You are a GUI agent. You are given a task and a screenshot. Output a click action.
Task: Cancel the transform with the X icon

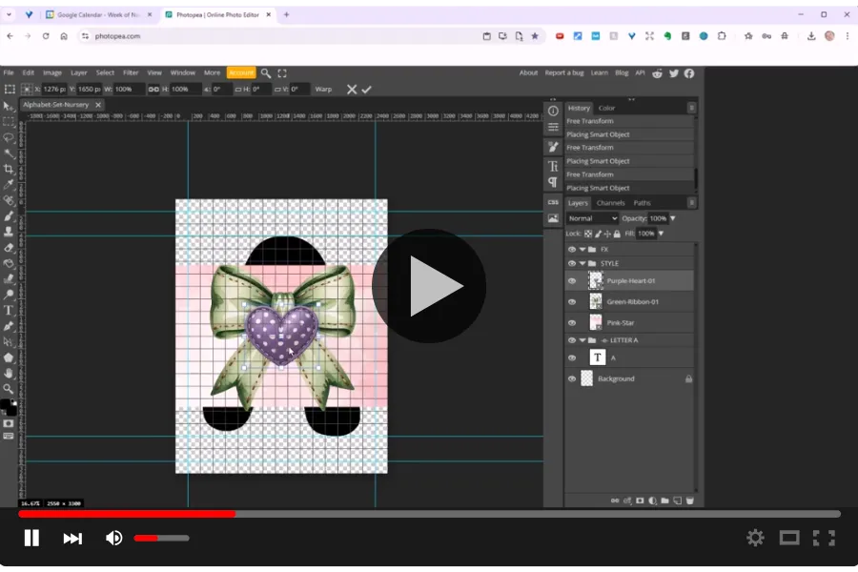point(352,89)
